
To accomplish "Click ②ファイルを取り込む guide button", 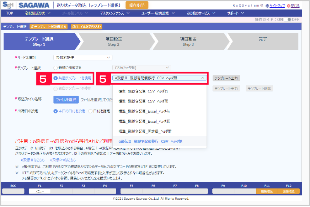I will (86, 27).
